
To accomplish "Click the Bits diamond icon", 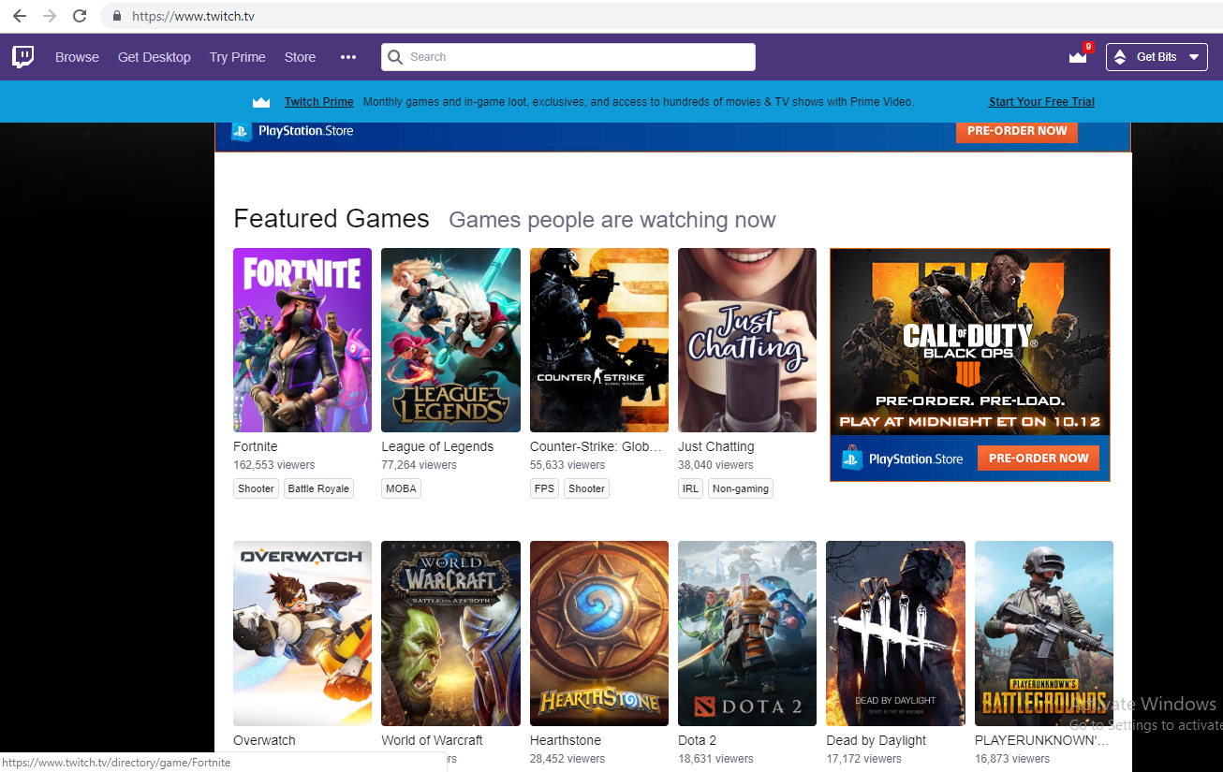I will click(x=1120, y=57).
